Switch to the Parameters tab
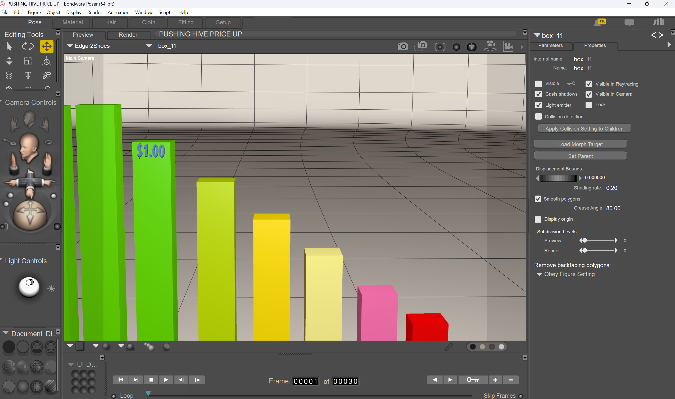This screenshot has width=675, height=399. point(550,45)
